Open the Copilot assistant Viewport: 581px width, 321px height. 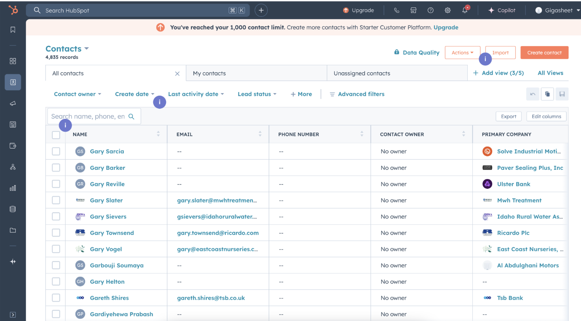pyautogui.click(x=502, y=10)
